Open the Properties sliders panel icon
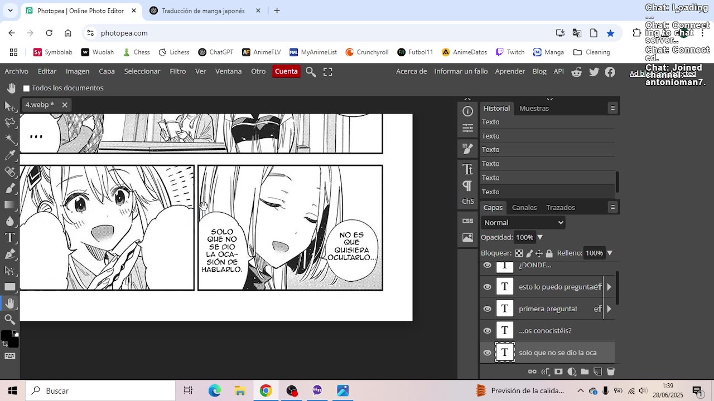 click(468, 129)
